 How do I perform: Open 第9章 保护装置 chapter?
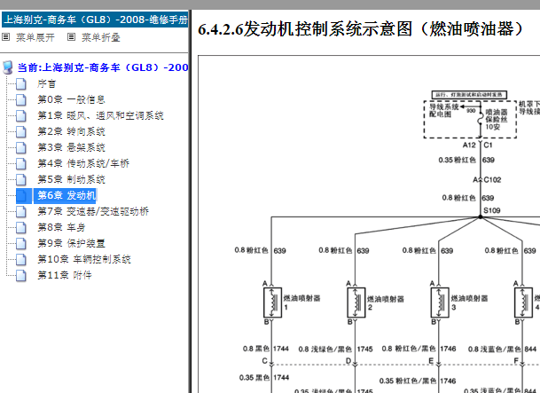click(x=71, y=243)
